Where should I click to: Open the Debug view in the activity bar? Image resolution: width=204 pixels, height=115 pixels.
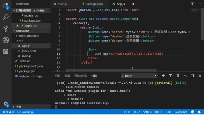(6, 40)
